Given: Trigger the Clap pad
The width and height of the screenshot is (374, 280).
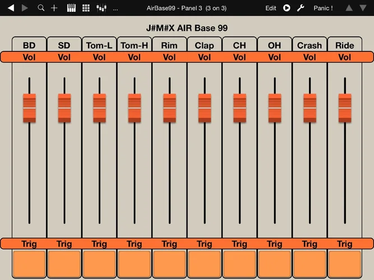Looking at the screenshot, I should click(x=204, y=264).
